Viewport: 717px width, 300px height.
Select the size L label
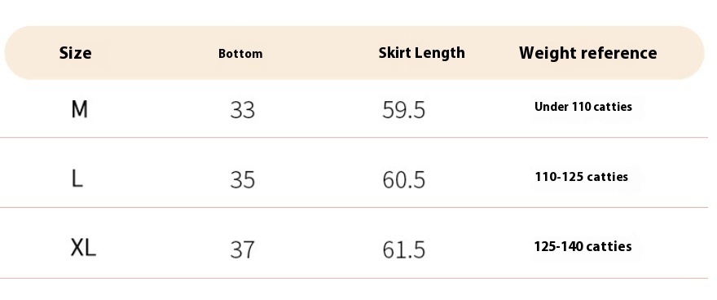click(77, 179)
